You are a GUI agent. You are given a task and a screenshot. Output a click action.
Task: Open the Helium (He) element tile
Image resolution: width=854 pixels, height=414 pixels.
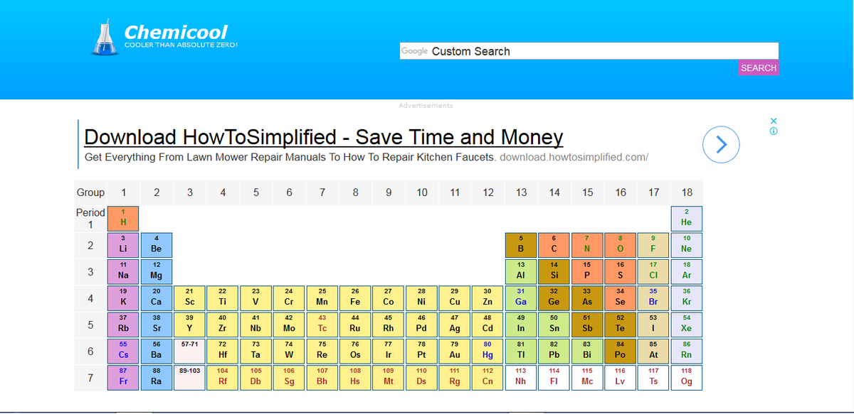687,218
